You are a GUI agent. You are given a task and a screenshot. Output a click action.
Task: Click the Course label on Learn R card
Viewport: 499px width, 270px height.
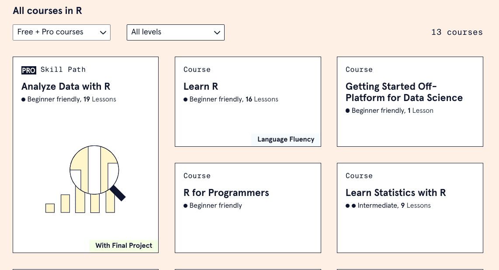(197, 70)
